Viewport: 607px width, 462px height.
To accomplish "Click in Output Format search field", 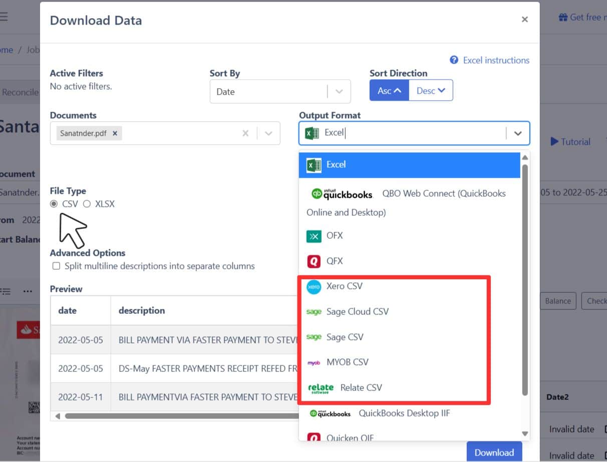I will pos(413,133).
